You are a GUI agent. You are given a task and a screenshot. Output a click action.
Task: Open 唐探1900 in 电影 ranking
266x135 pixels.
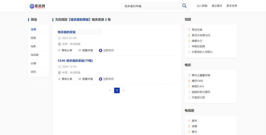pos(197,81)
